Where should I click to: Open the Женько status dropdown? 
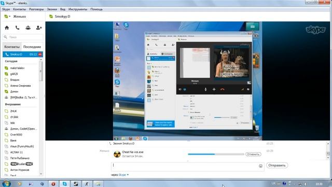[x=7, y=16]
